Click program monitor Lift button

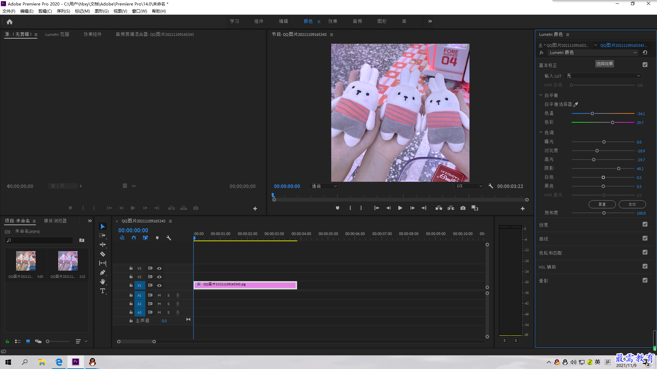[439, 208]
